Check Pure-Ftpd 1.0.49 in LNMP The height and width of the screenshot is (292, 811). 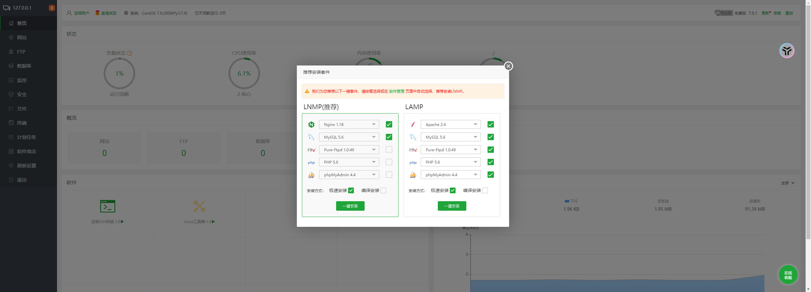click(x=389, y=150)
